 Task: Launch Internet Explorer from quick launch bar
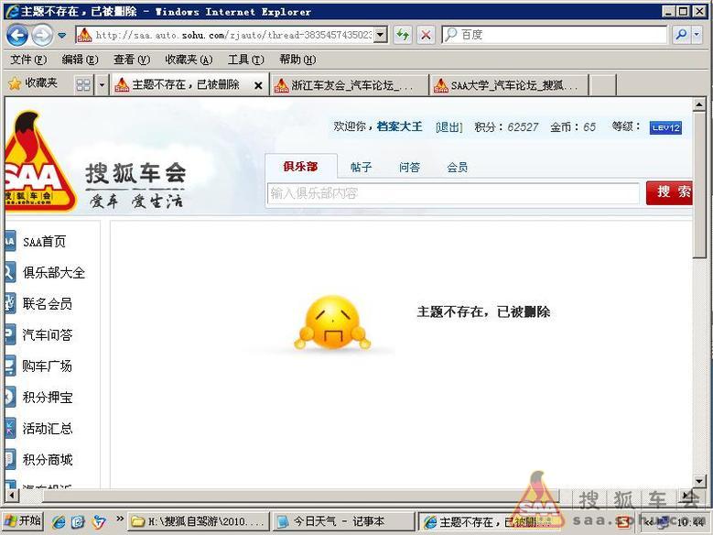pos(59,521)
